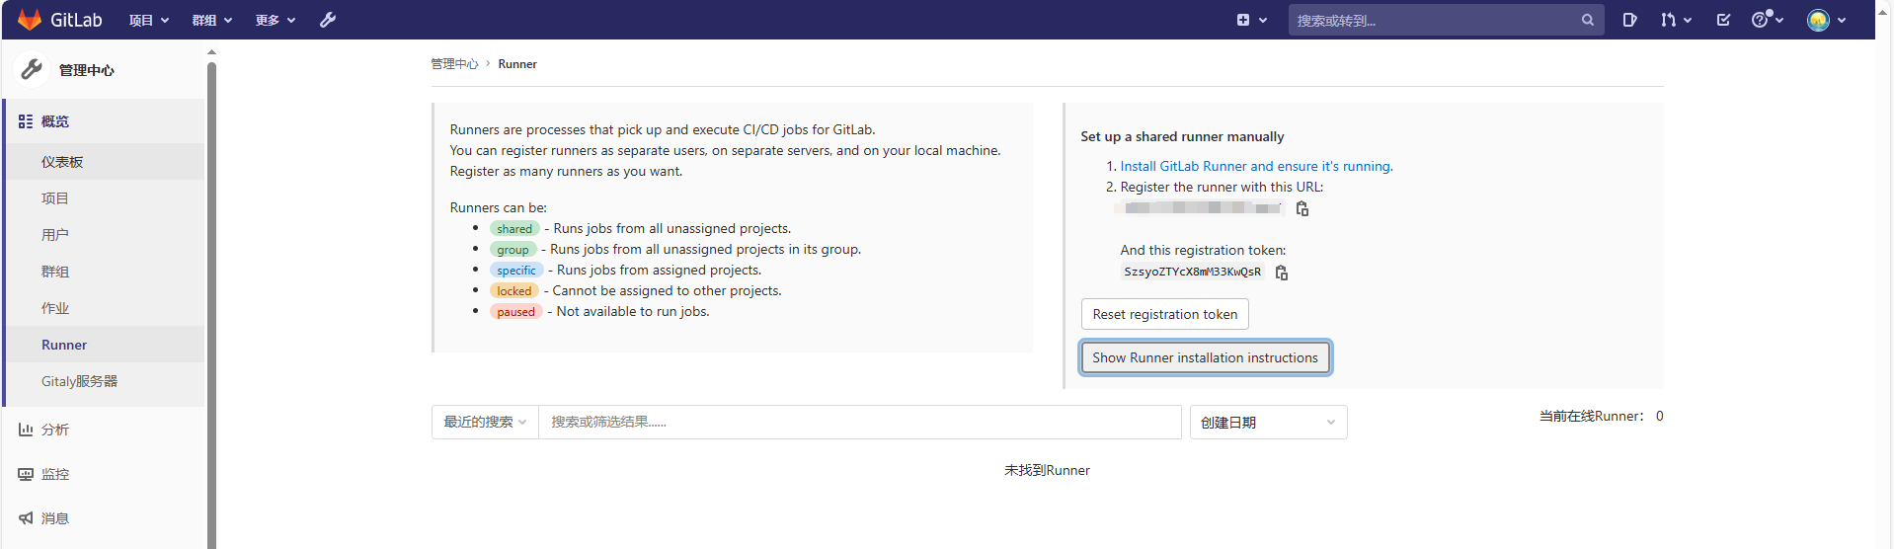The width and height of the screenshot is (1894, 549).
Task: Focus the runner search filter field
Action: click(x=859, y=422)
